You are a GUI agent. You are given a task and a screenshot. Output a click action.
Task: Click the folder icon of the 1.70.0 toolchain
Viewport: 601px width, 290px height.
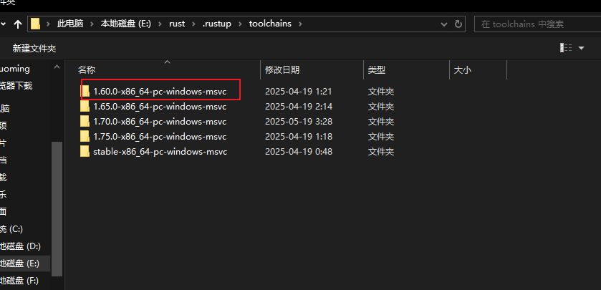tap(85, 122)
